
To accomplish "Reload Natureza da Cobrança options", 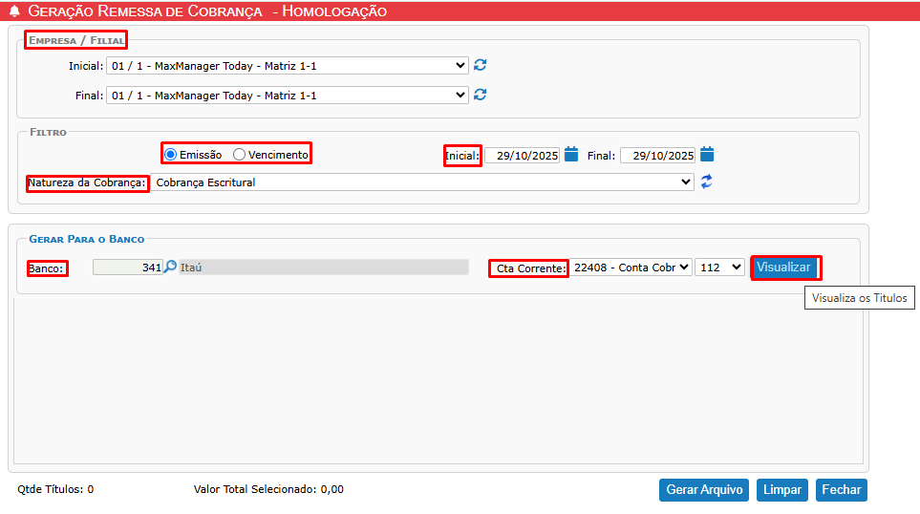I will [x=707, y=182].
